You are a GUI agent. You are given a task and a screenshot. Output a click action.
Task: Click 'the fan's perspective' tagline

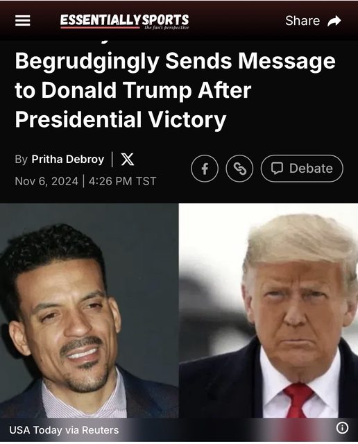pos(167,28)
